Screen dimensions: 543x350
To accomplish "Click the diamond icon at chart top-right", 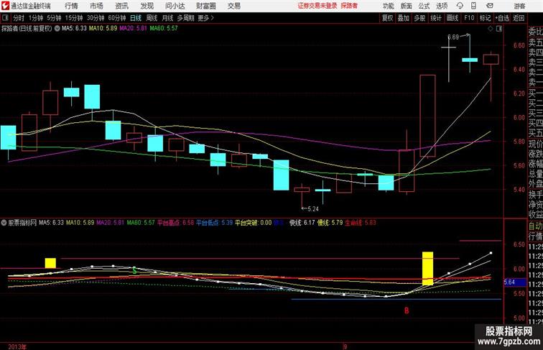I will pos(491,29).
